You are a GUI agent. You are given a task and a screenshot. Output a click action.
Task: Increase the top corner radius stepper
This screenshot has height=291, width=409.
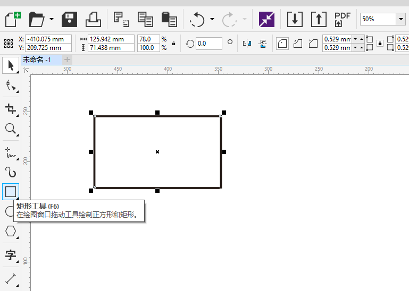pos(362,38)
